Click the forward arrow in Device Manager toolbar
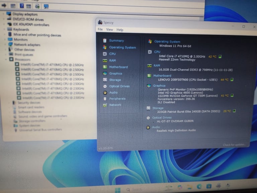Viewport: 257px width, 193px height. tap(4, 6)
